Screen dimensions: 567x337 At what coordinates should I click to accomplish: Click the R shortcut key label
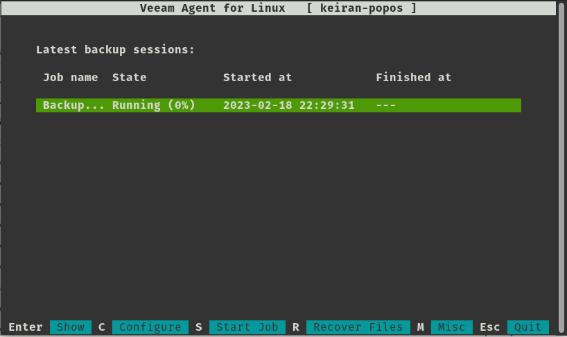tap(296, 327)
